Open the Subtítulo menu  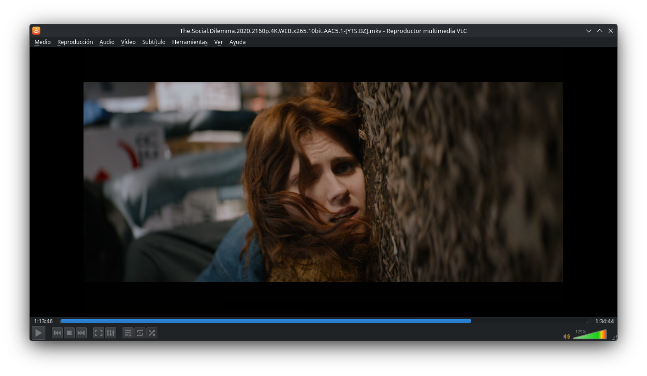pos(154,42)
